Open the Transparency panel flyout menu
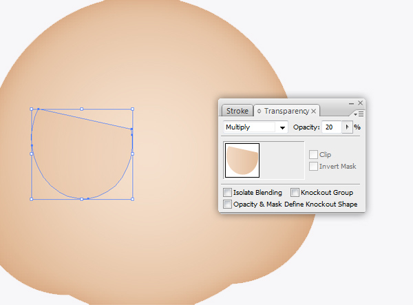Image resolution: width=413 pixels, height=305 pixels. [x=359, y=114]
